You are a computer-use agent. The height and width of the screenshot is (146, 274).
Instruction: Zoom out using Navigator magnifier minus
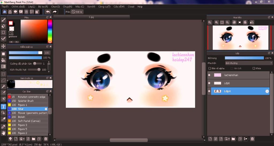coord(227,23)
